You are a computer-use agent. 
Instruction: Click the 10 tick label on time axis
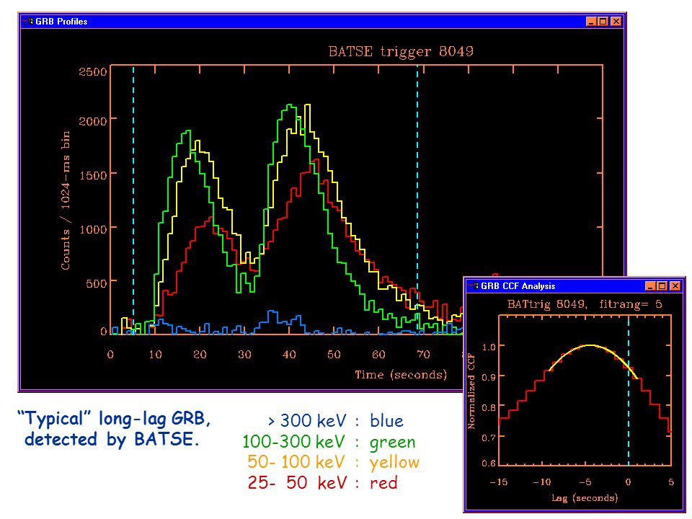[x=155, y=355]
